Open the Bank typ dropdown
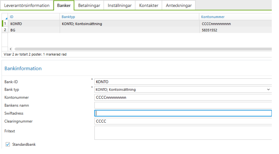 (183, 89)
